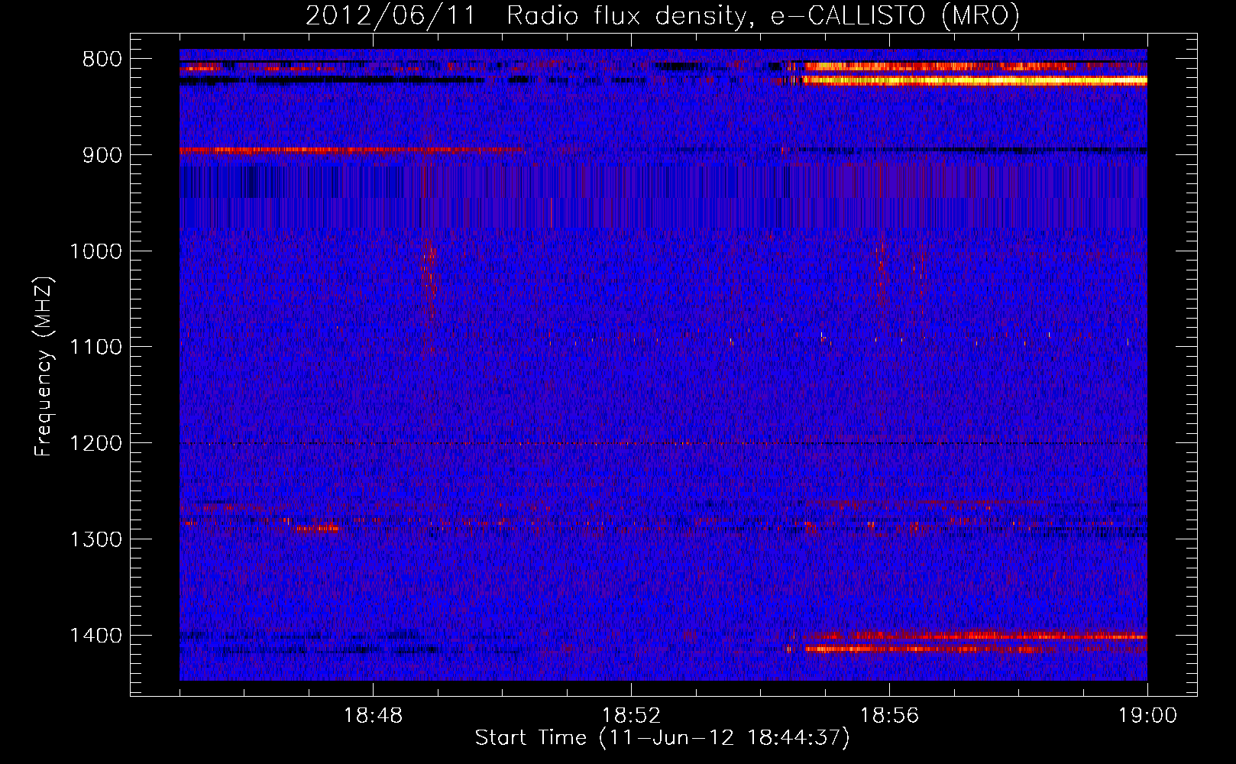Image resolution: width=1236 pixels, height=764 pixels.
Task: Click the 1200 frequency tick label
Action: click(96, 444)
